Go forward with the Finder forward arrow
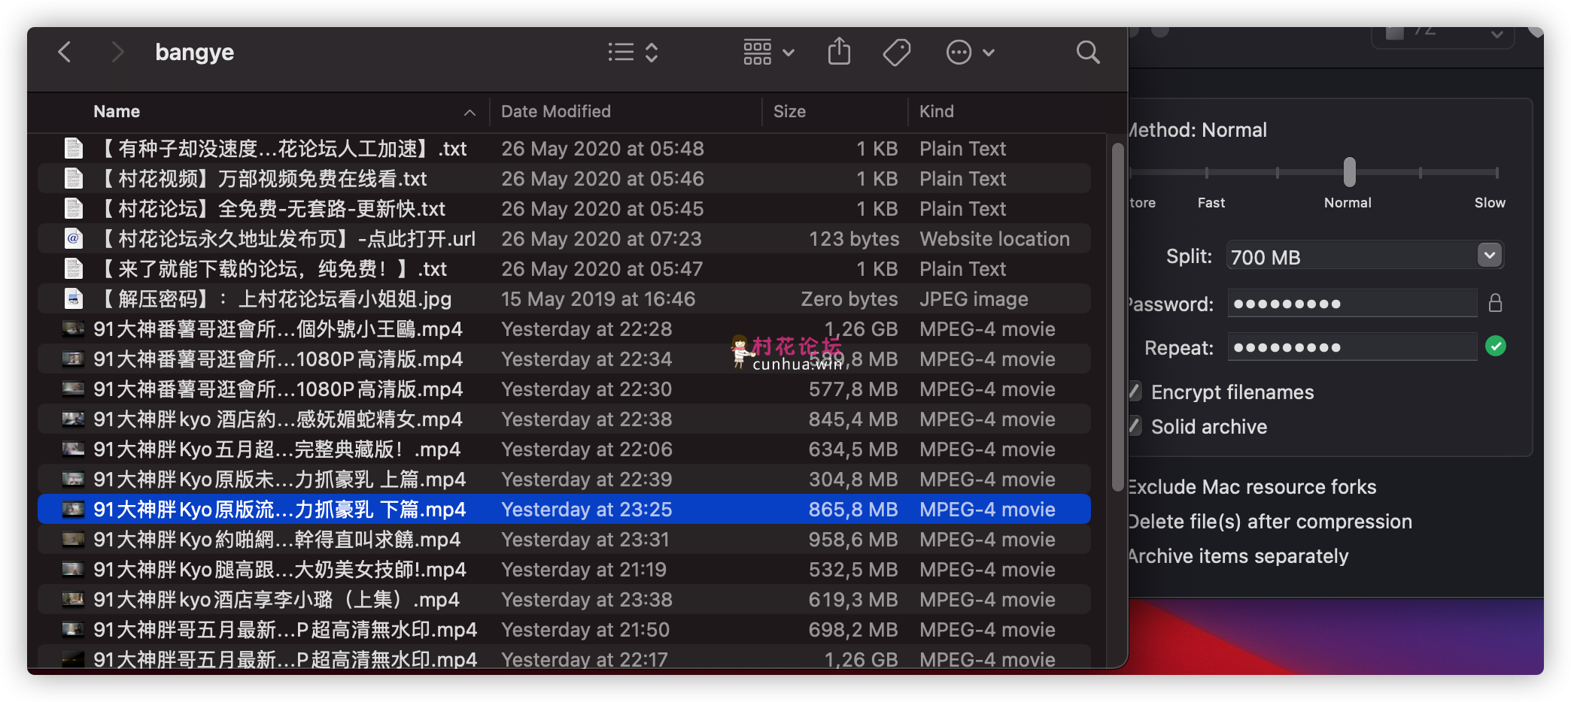 (117, 53)
